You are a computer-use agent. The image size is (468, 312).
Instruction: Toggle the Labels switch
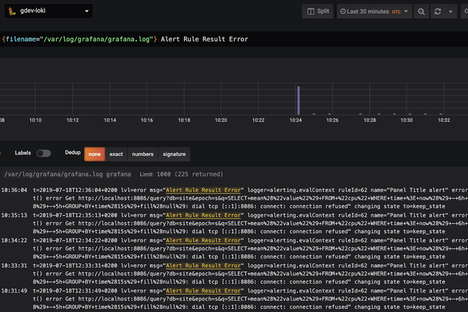pos(44,153)
